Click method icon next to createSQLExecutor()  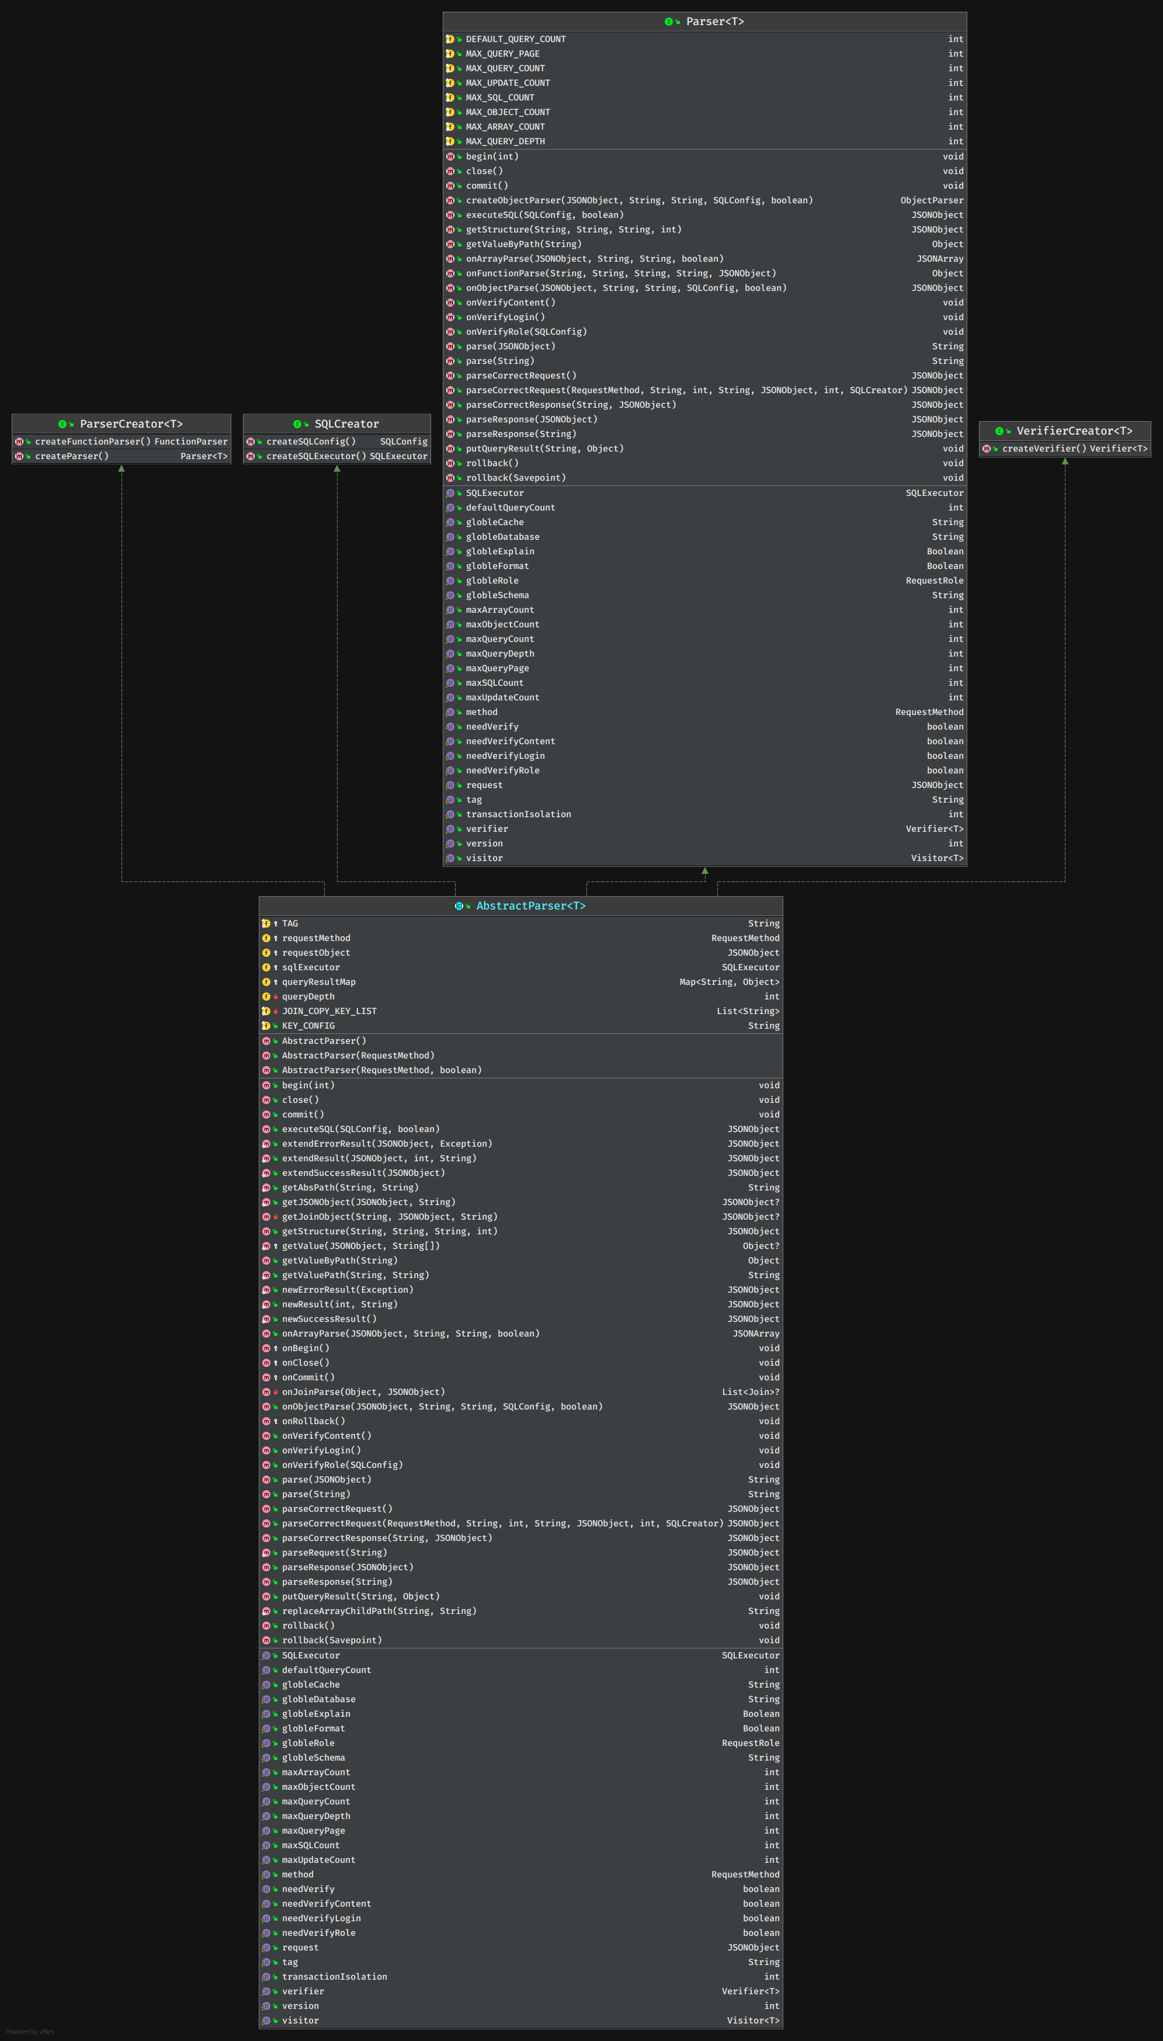click(x=250, y=456)
